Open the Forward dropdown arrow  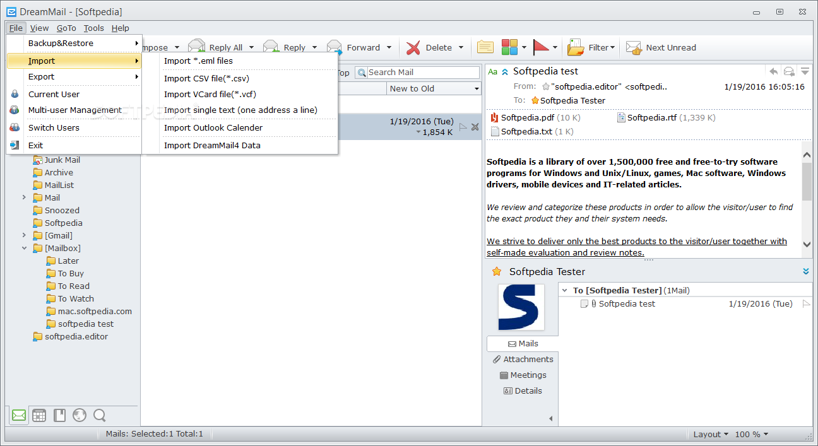click(389, 47)
